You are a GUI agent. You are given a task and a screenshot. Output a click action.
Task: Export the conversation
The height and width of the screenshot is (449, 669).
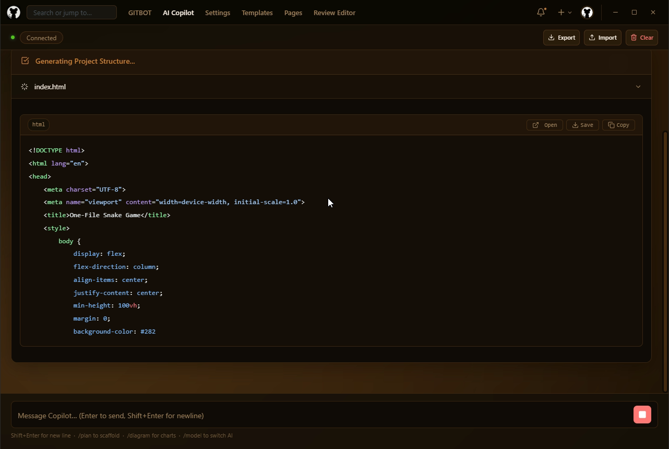pos(561,38)
